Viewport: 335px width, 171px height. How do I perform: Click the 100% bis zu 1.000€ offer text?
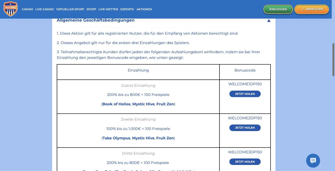point(138,129)
